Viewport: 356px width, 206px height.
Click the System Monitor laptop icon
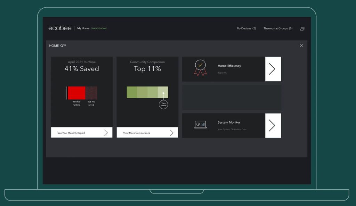200,125
